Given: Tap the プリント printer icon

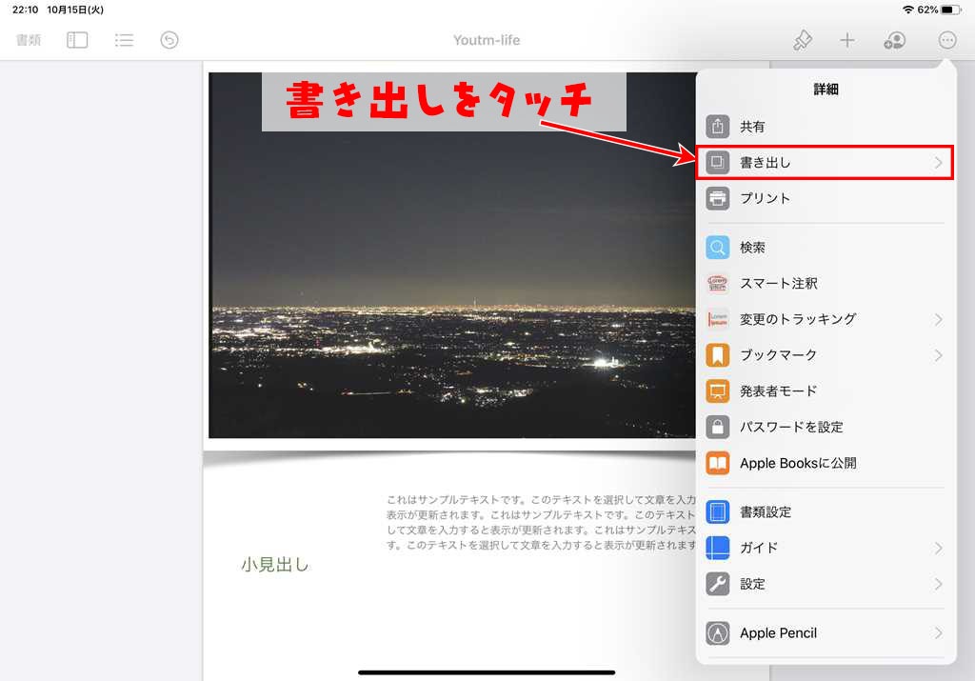Looking at the screenshot, I should coord(718,198).
